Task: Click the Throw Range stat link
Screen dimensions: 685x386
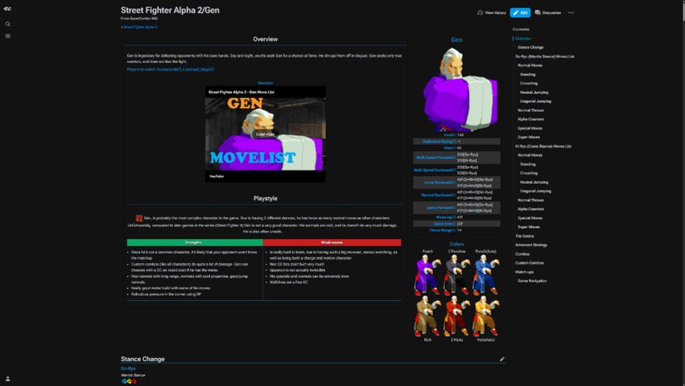Action: tap(442, 230)
